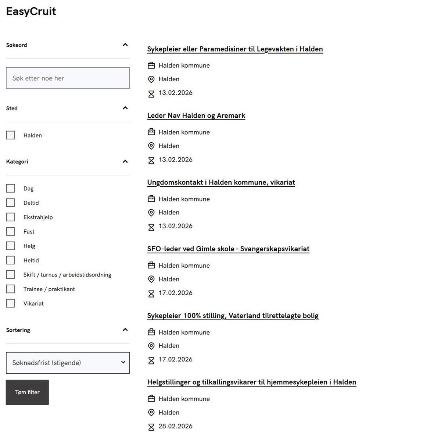The width and height of the screenshot is (441, 438).
Task: Collapse the Sted filter section
Action: [x=125, y=108]
